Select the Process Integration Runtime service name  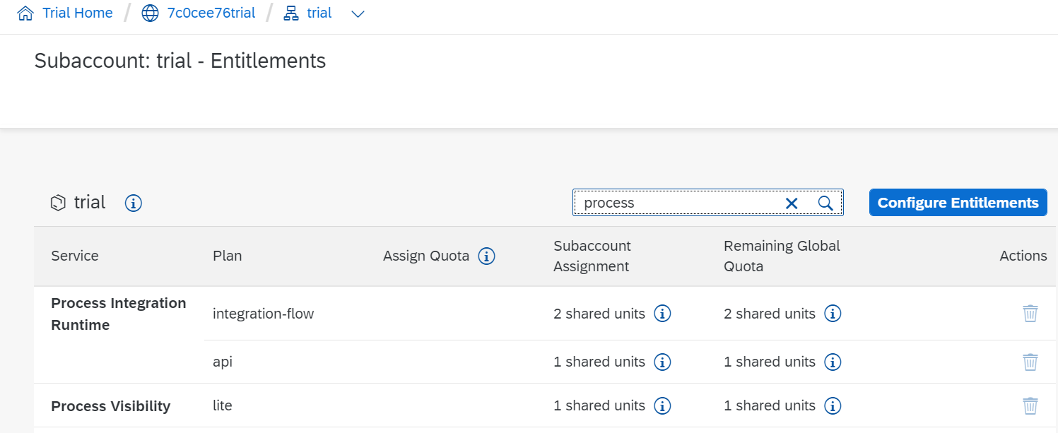point(118,313)
